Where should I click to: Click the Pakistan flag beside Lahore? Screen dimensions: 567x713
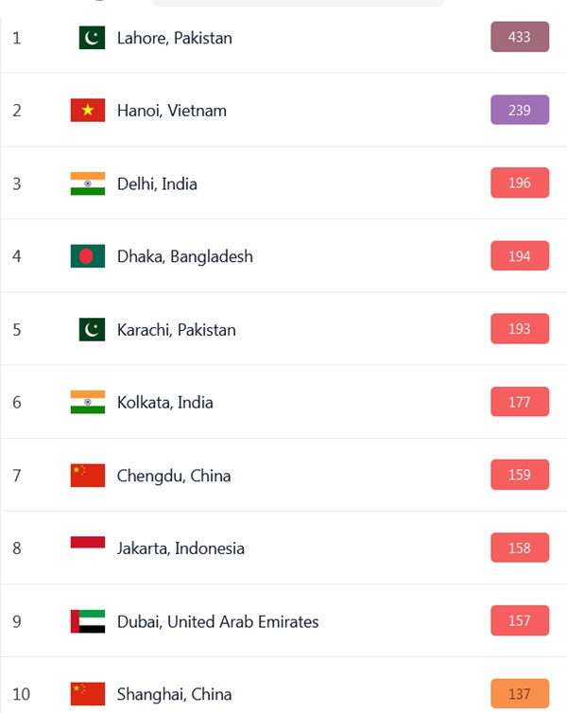coord(92,38)
